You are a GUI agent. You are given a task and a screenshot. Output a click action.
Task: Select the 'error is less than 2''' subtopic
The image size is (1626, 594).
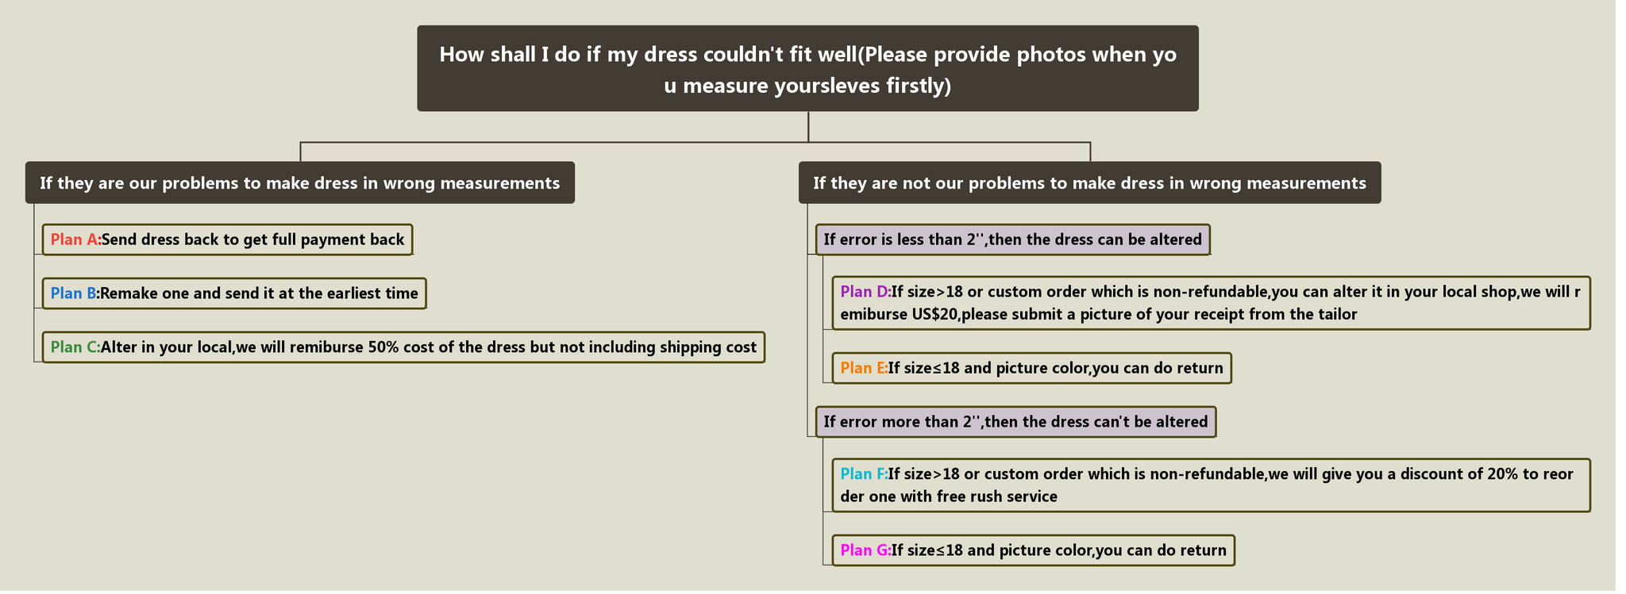(1013, 240)
